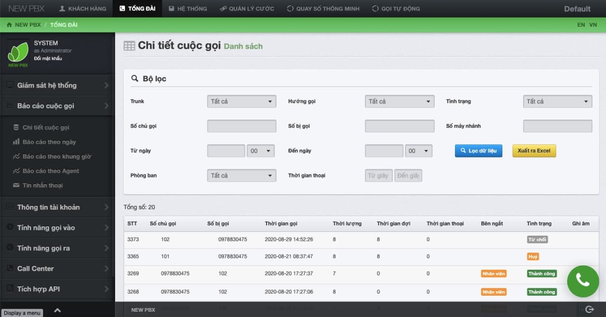The width and height of the screenshot is (606, 317).
Task: Click the Số bị gọi input field
Action: coord(400,126)
